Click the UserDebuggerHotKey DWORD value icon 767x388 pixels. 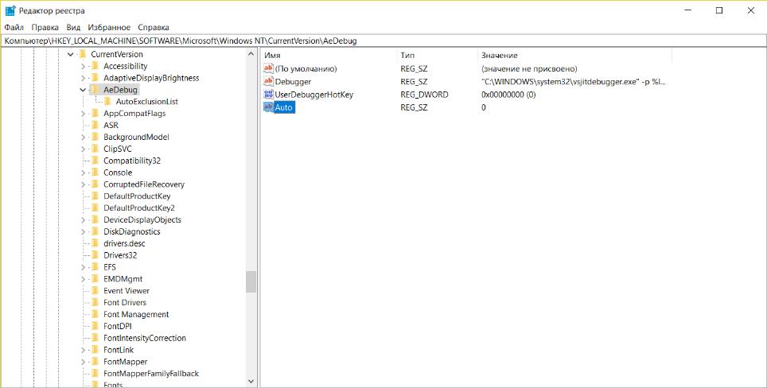point(268,95)
